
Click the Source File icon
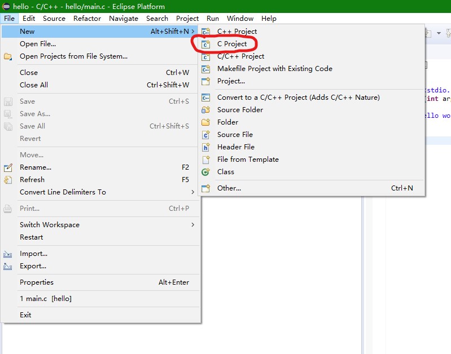(x=205, y=135)
